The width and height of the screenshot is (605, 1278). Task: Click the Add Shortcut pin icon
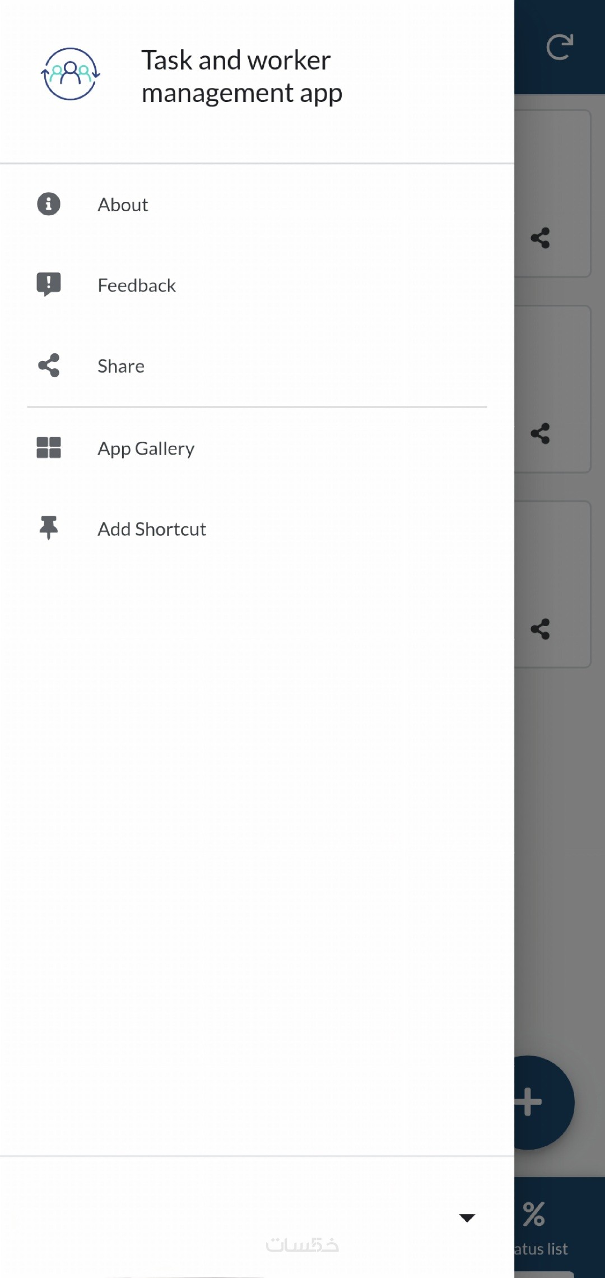(49, 528)
